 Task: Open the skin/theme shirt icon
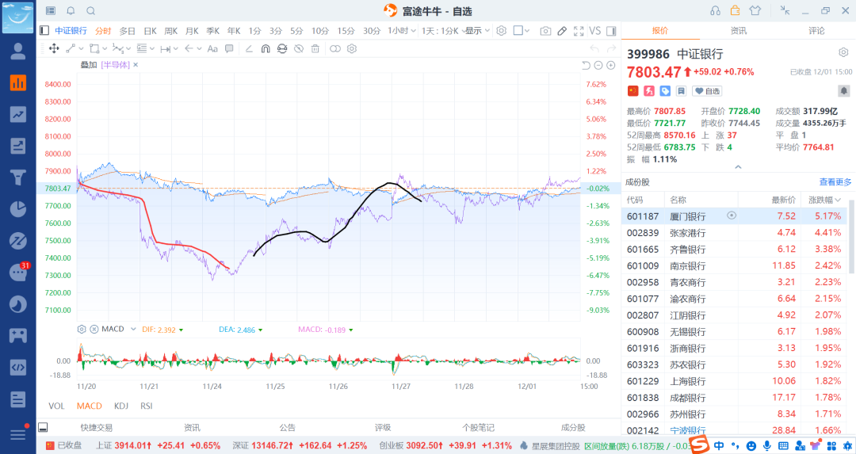click(755, 10)
